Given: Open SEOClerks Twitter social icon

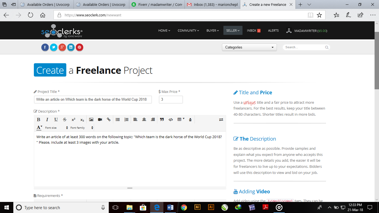Looking at the screenshot, I should pyautogui.click(x=54, y=47).
